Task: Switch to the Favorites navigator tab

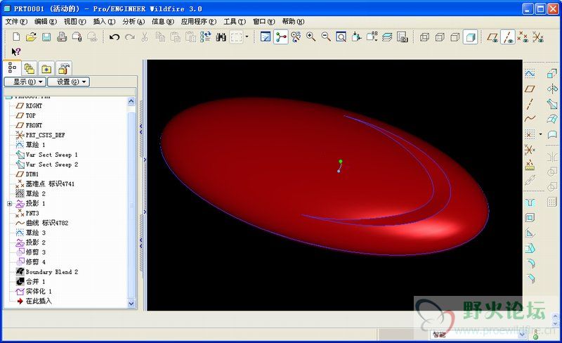Action: 46,68
